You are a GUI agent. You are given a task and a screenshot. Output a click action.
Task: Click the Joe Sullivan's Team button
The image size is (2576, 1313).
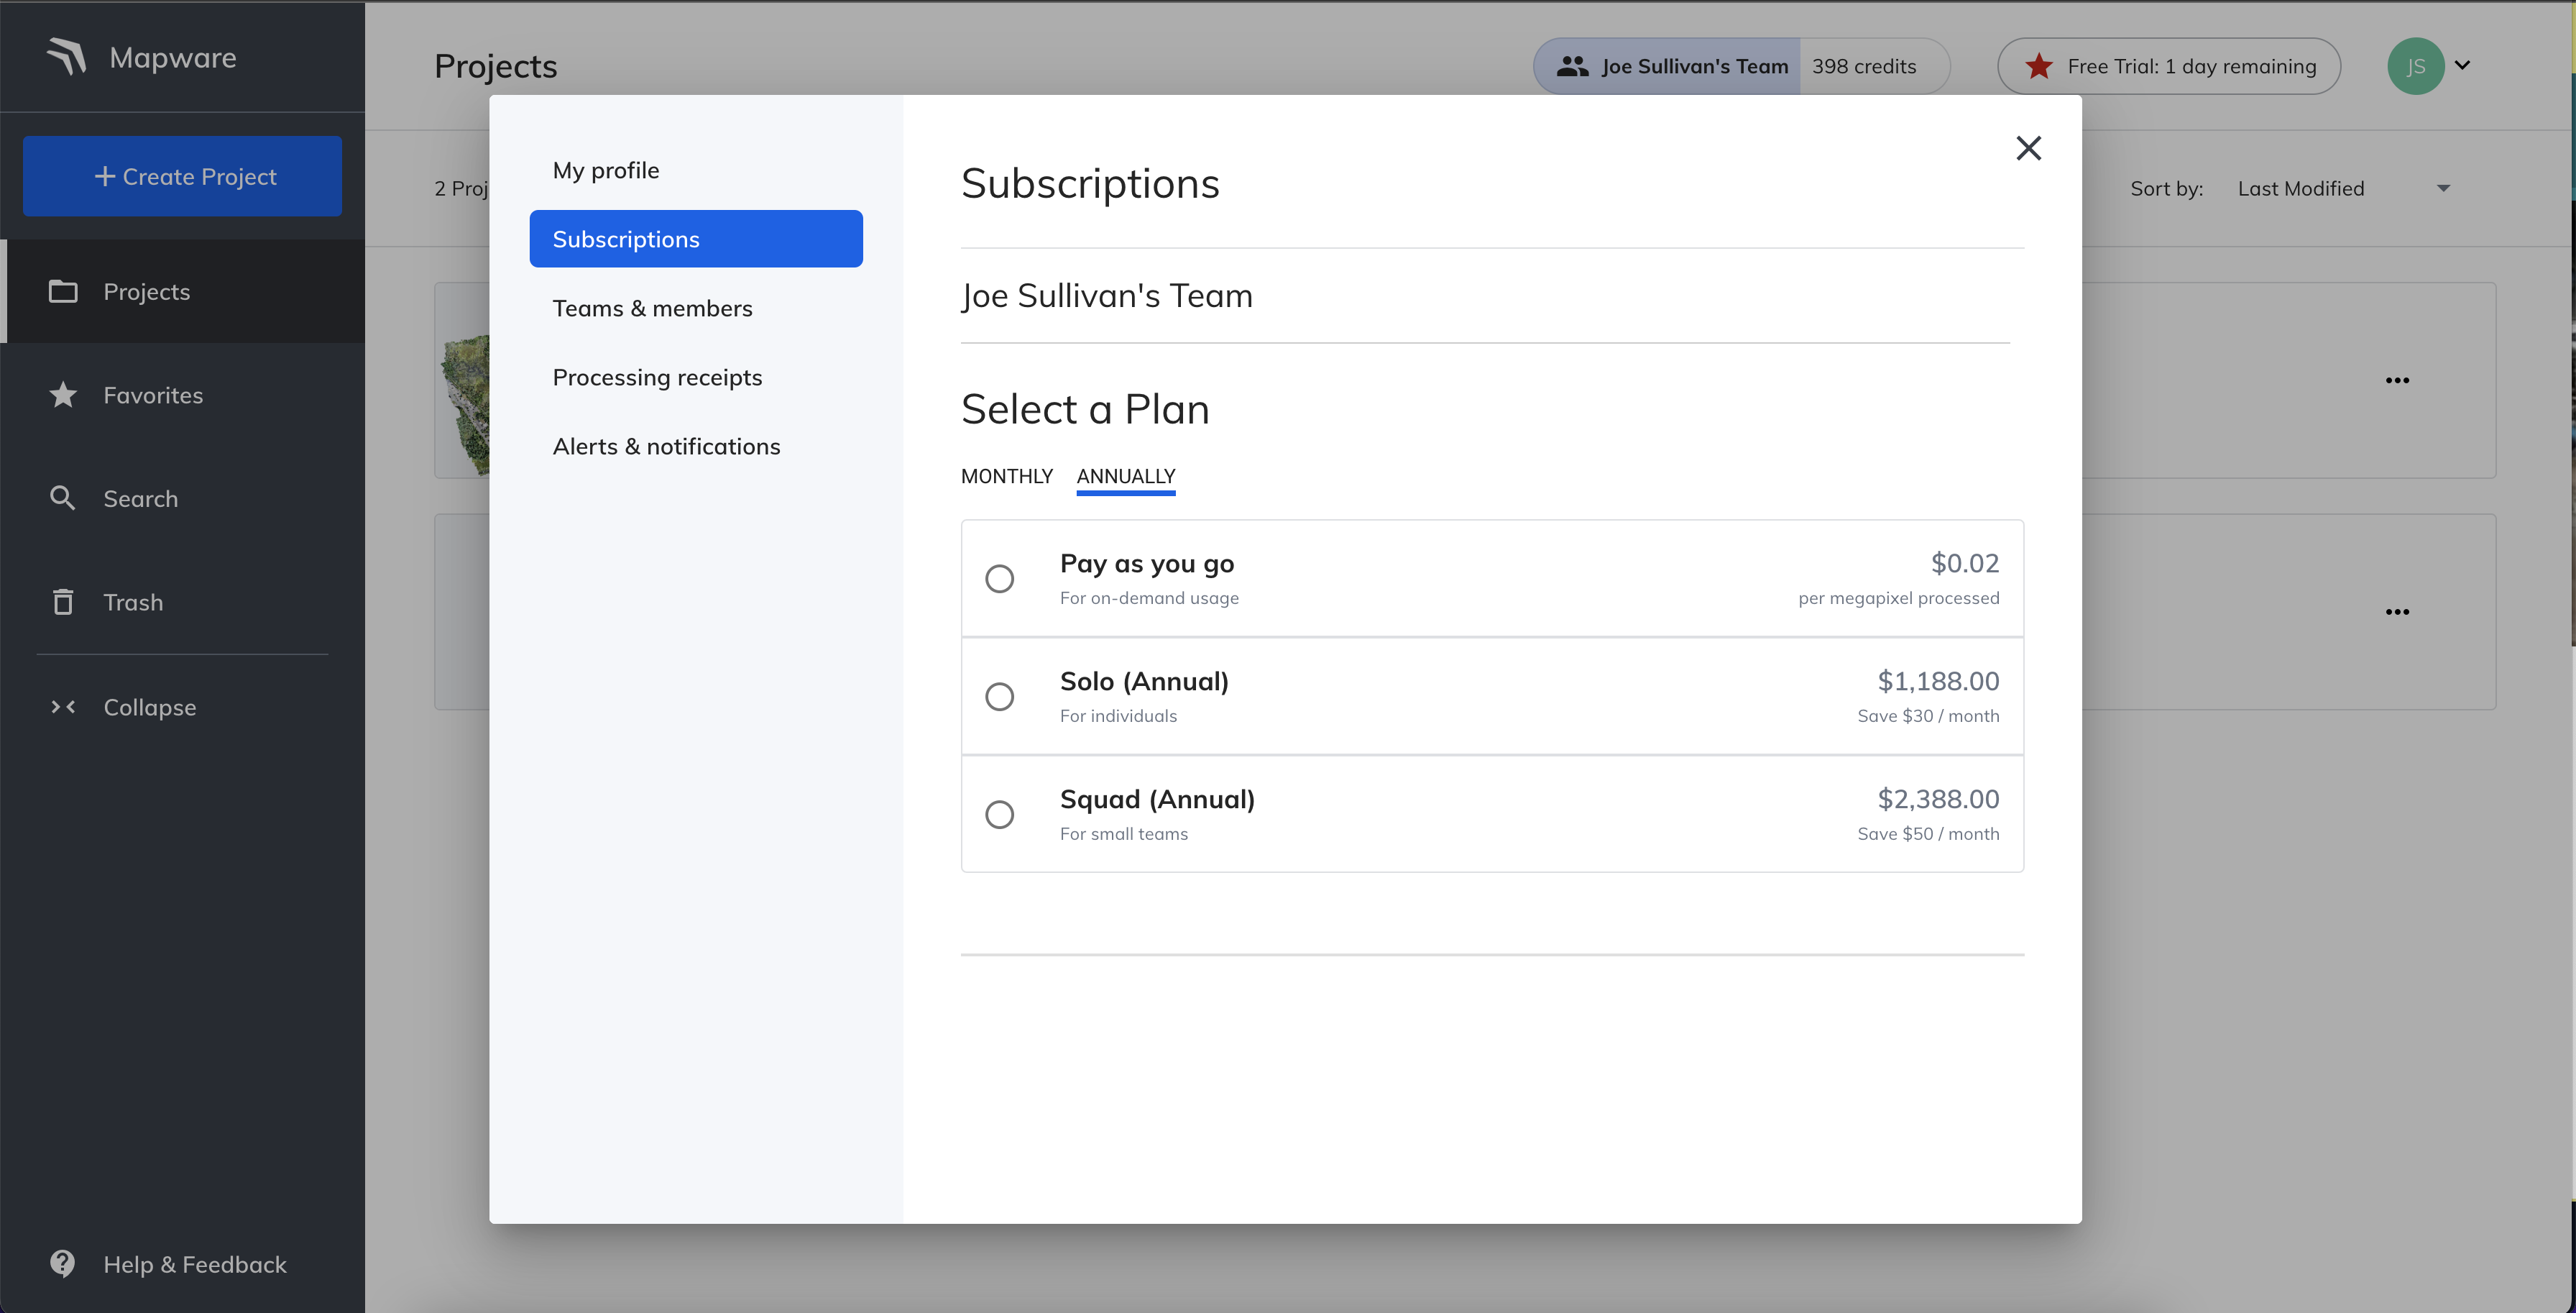click(1668, 66)
